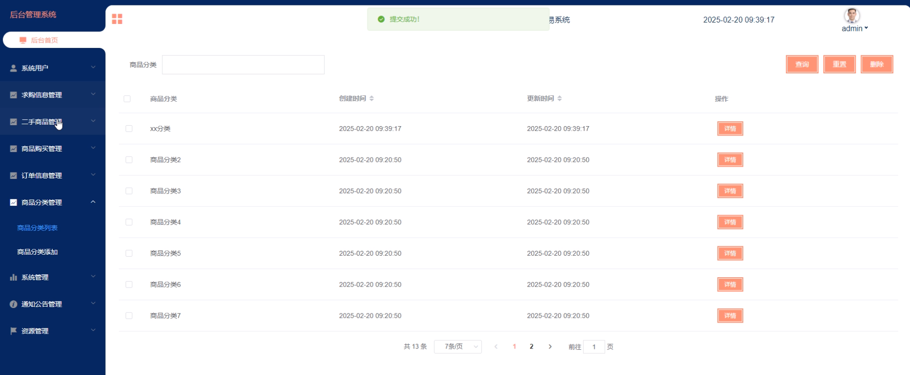Viewport: 910px width, 375px height.
Task: Open the 订单信息管理 menu label
Action: [x=42, y=176]
